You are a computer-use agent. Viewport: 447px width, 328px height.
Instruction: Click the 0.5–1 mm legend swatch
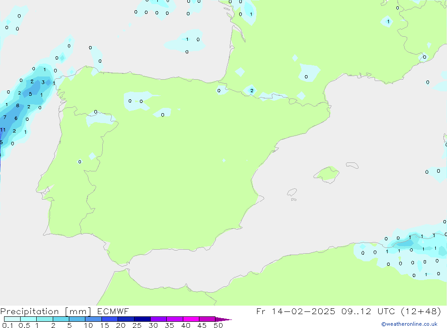29,319
